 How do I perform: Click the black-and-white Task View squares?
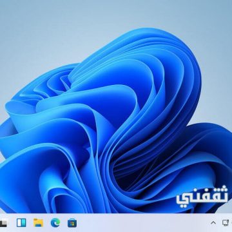tap(4, 222)
